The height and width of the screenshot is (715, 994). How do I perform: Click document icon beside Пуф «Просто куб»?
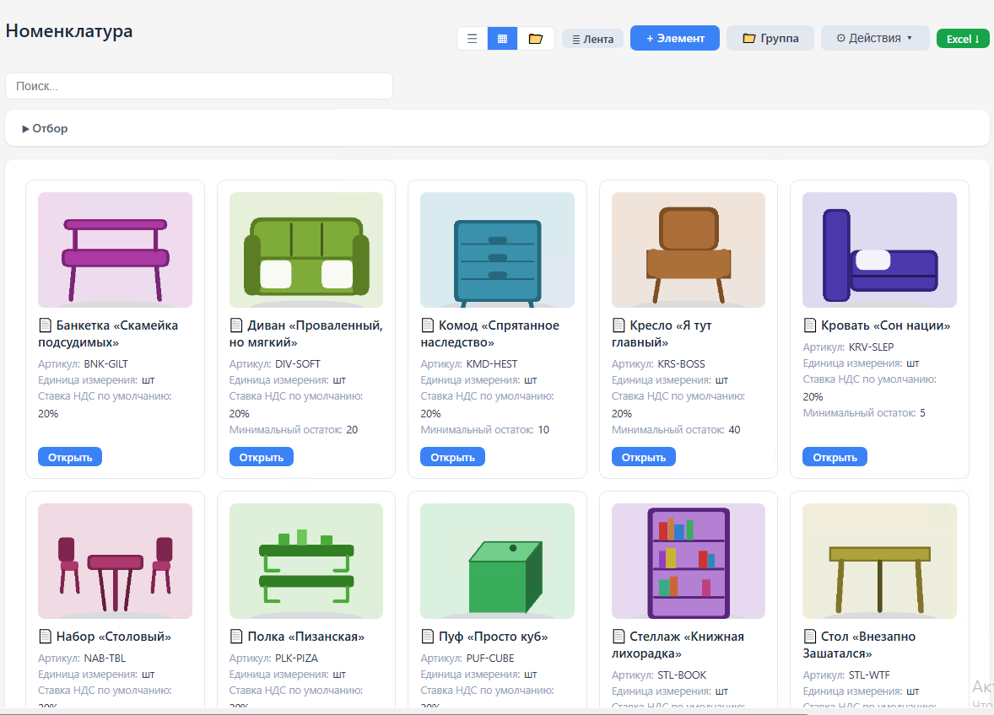[428, 637]
